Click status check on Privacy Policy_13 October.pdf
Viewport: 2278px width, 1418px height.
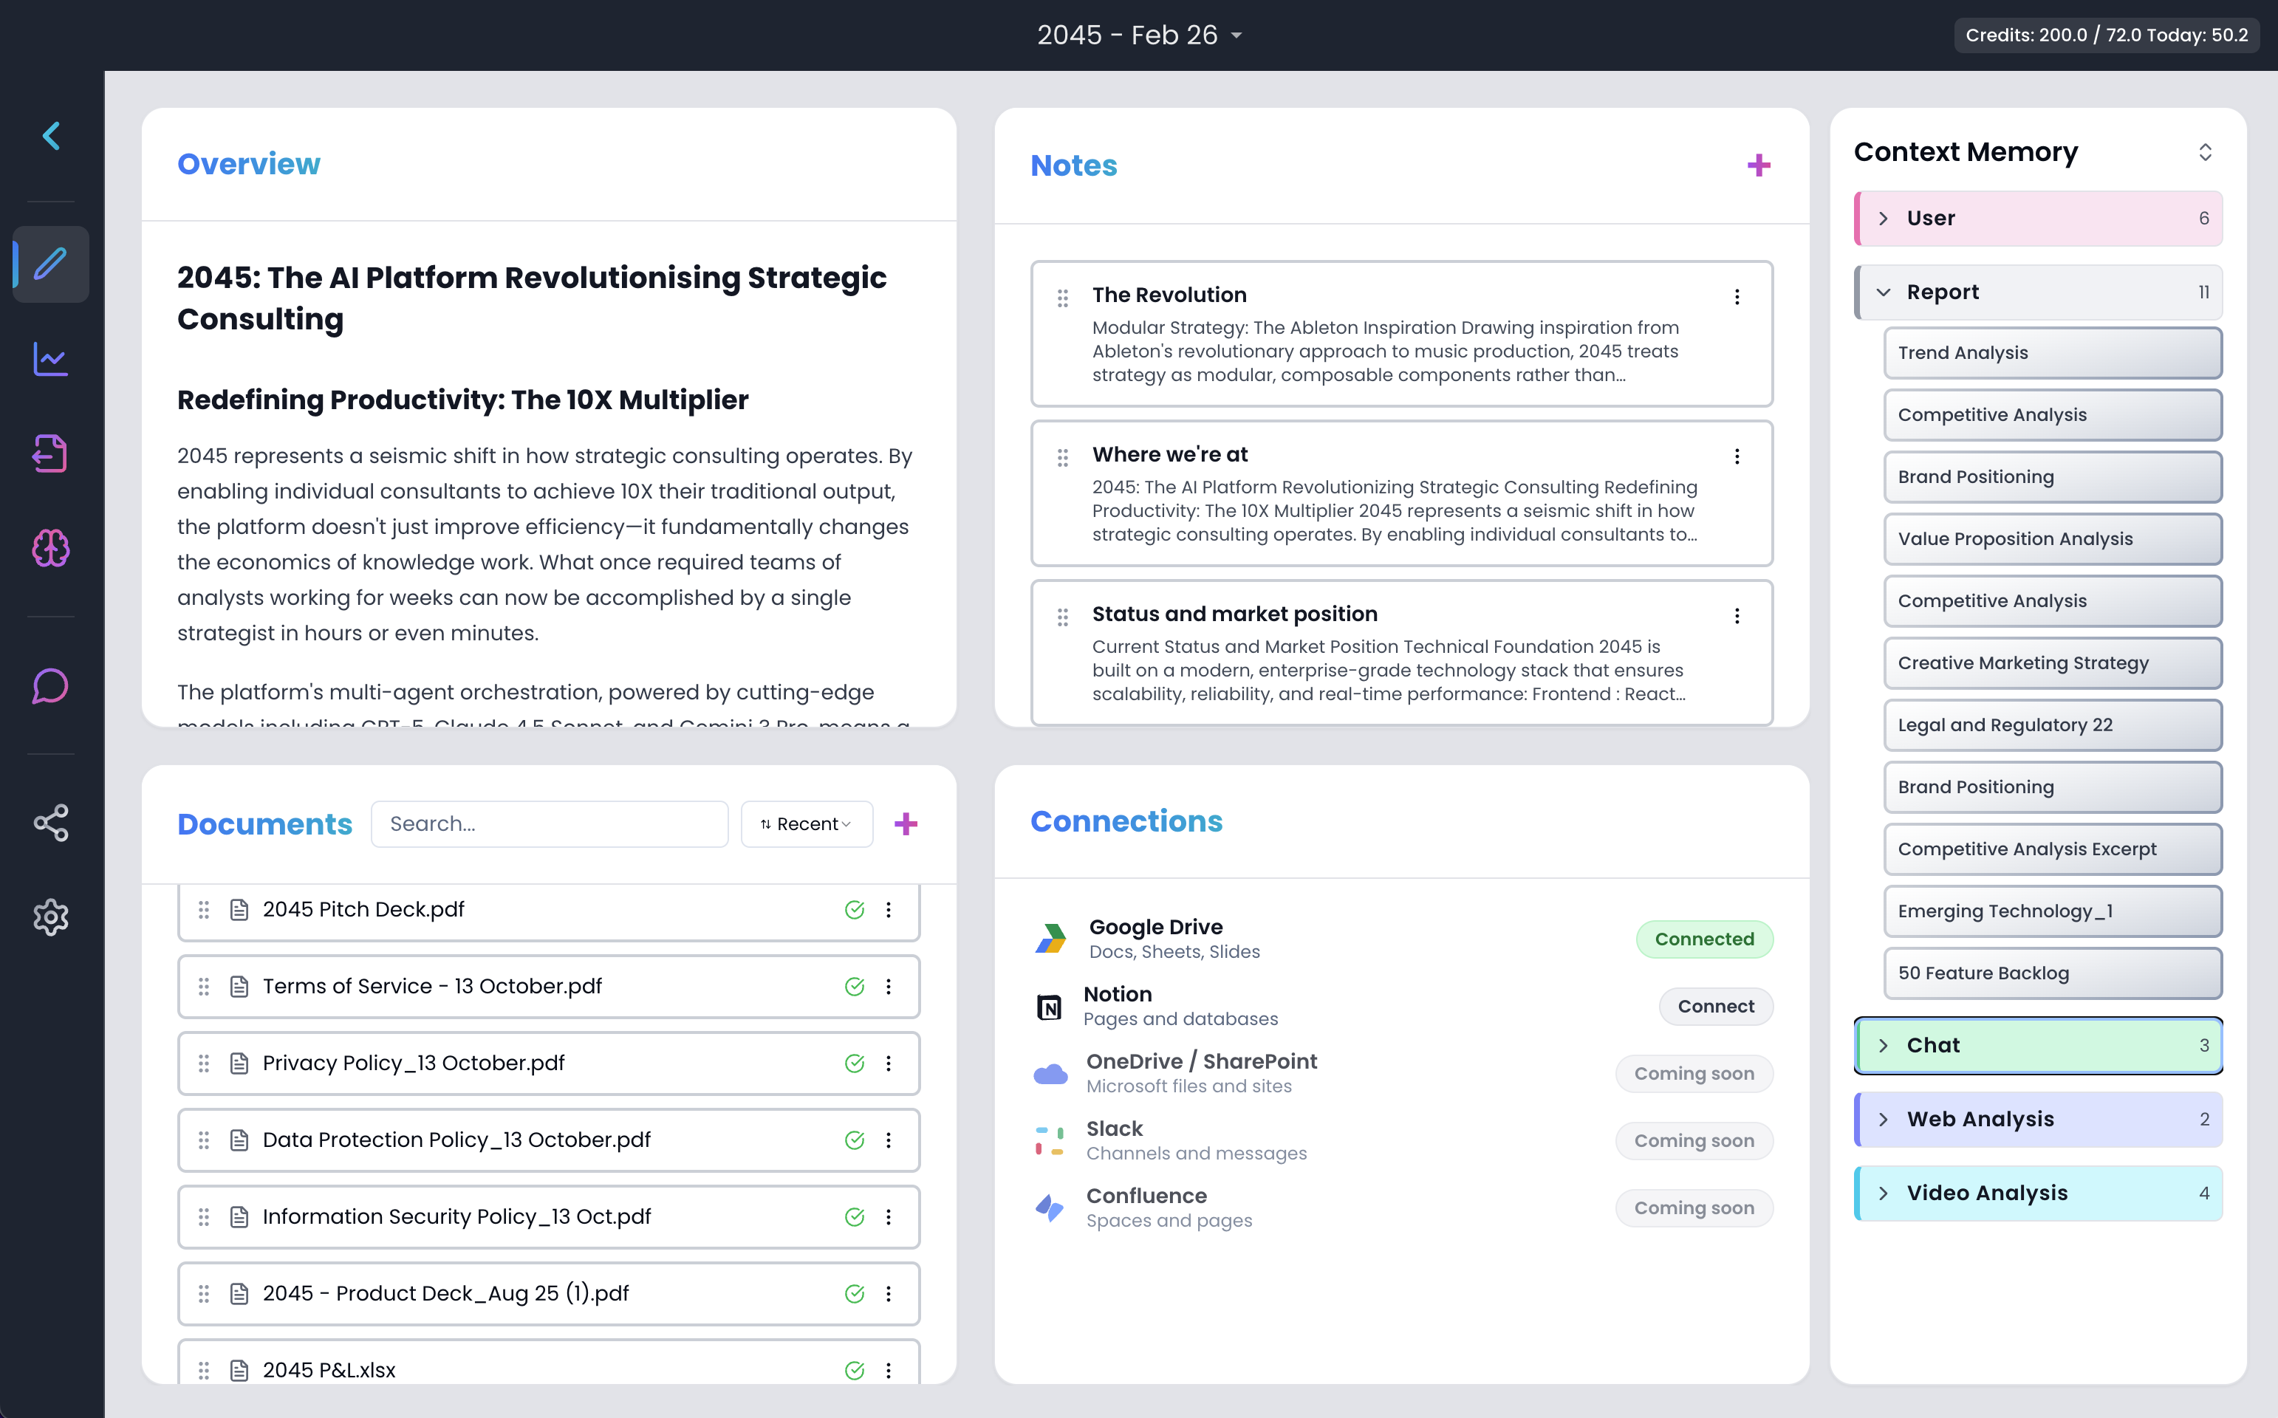coord(853,1063)
